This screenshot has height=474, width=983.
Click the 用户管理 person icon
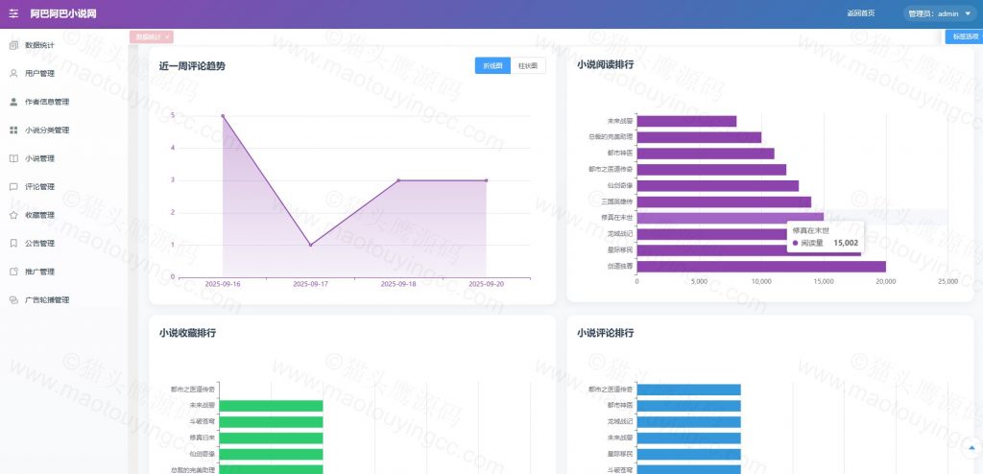13,73
